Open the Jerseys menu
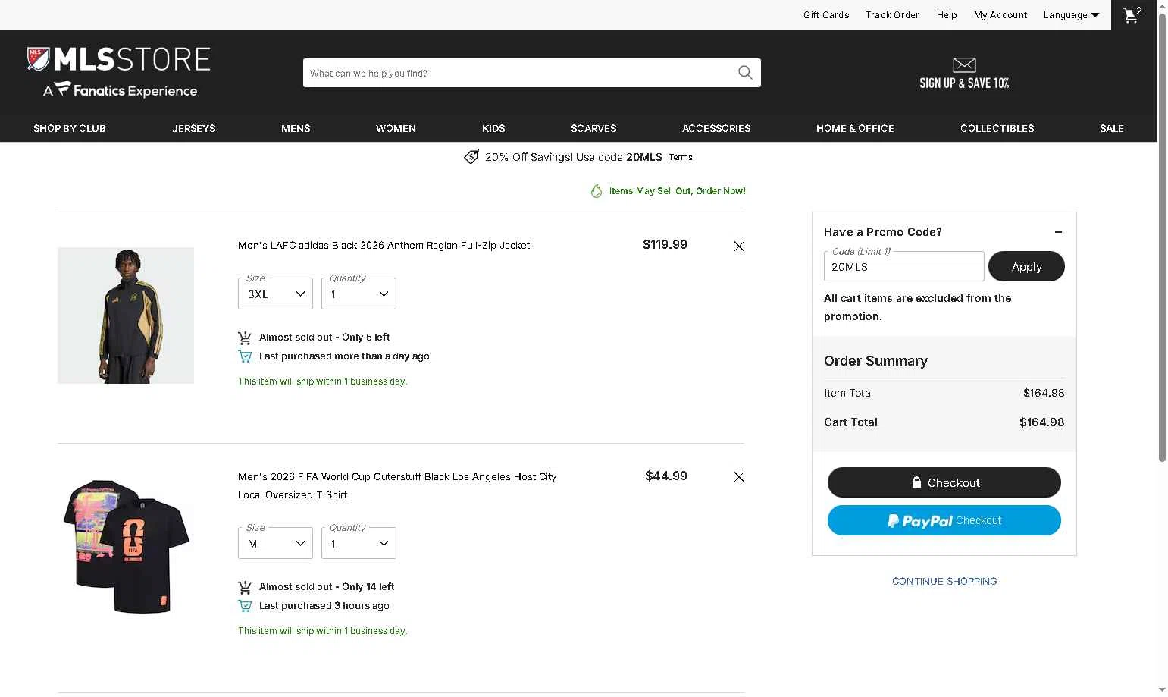Viewport: 1168px width, 697px height. point(193,128)
